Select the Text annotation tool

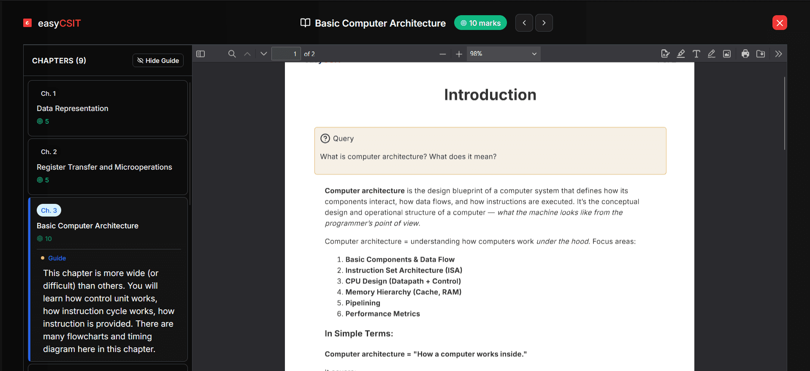[x=696, y=54]
